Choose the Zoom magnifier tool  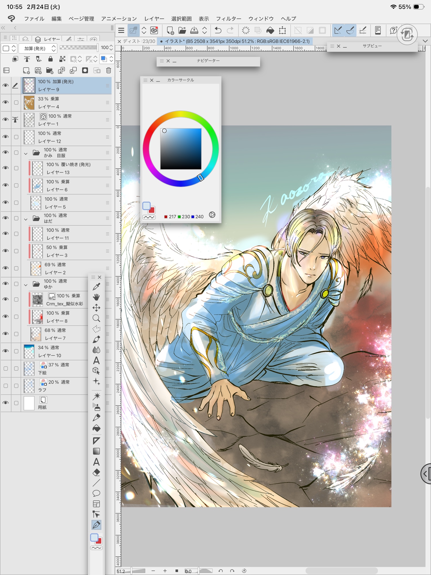pos(96,318)
